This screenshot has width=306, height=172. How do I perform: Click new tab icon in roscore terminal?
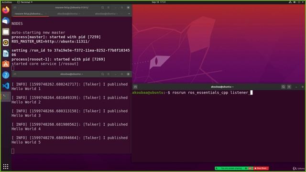tap(15, 8)
